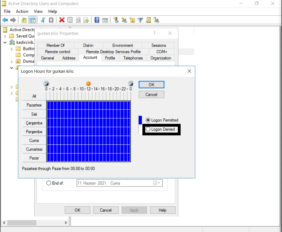Viewport: 282px width, 232px height.
Task: Open the Remote control tab
Action: pyautogui.click(x=58, y=52)
